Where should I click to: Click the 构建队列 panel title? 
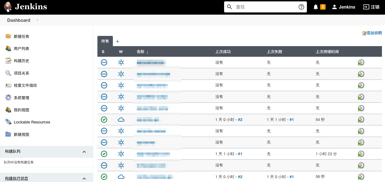[x=13, y=151]
